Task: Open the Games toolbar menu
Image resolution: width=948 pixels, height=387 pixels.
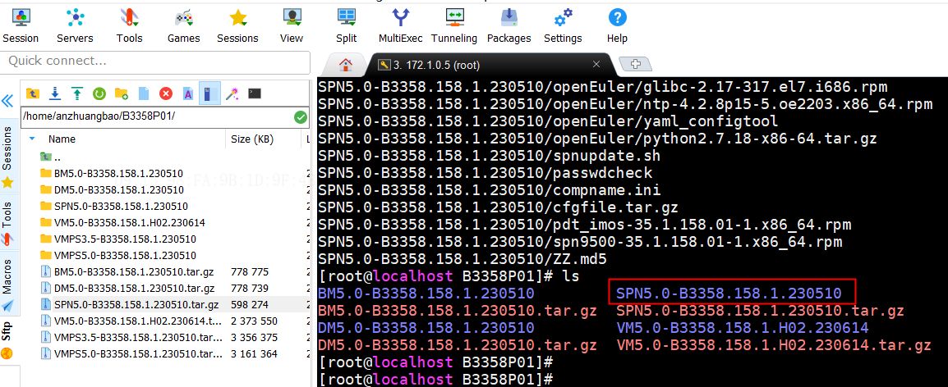Action: (184, 26)
